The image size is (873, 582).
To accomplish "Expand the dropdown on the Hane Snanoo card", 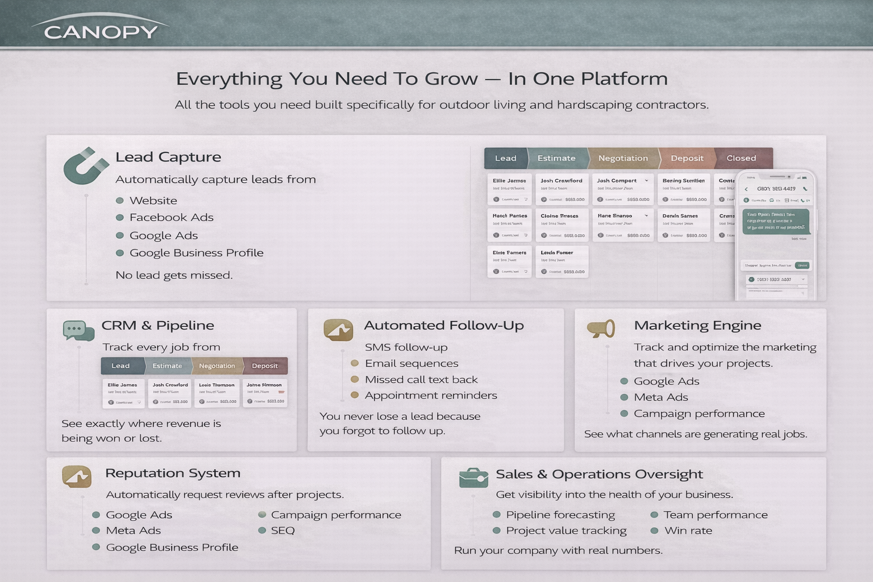I will click(x=646, y=216).
